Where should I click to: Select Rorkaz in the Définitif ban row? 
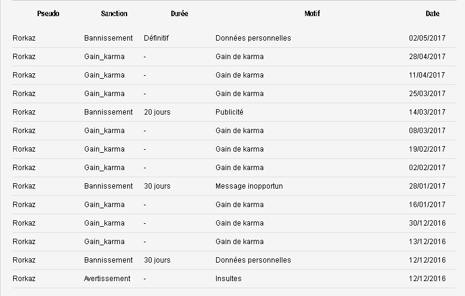(x=24, y=38)
